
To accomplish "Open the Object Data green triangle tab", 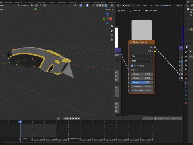I will [x=186, y=99].
